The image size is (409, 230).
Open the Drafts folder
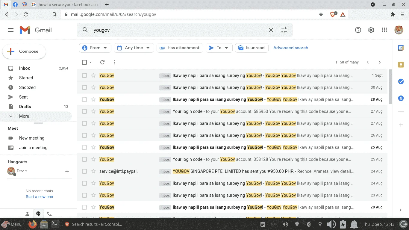point(36,107)
